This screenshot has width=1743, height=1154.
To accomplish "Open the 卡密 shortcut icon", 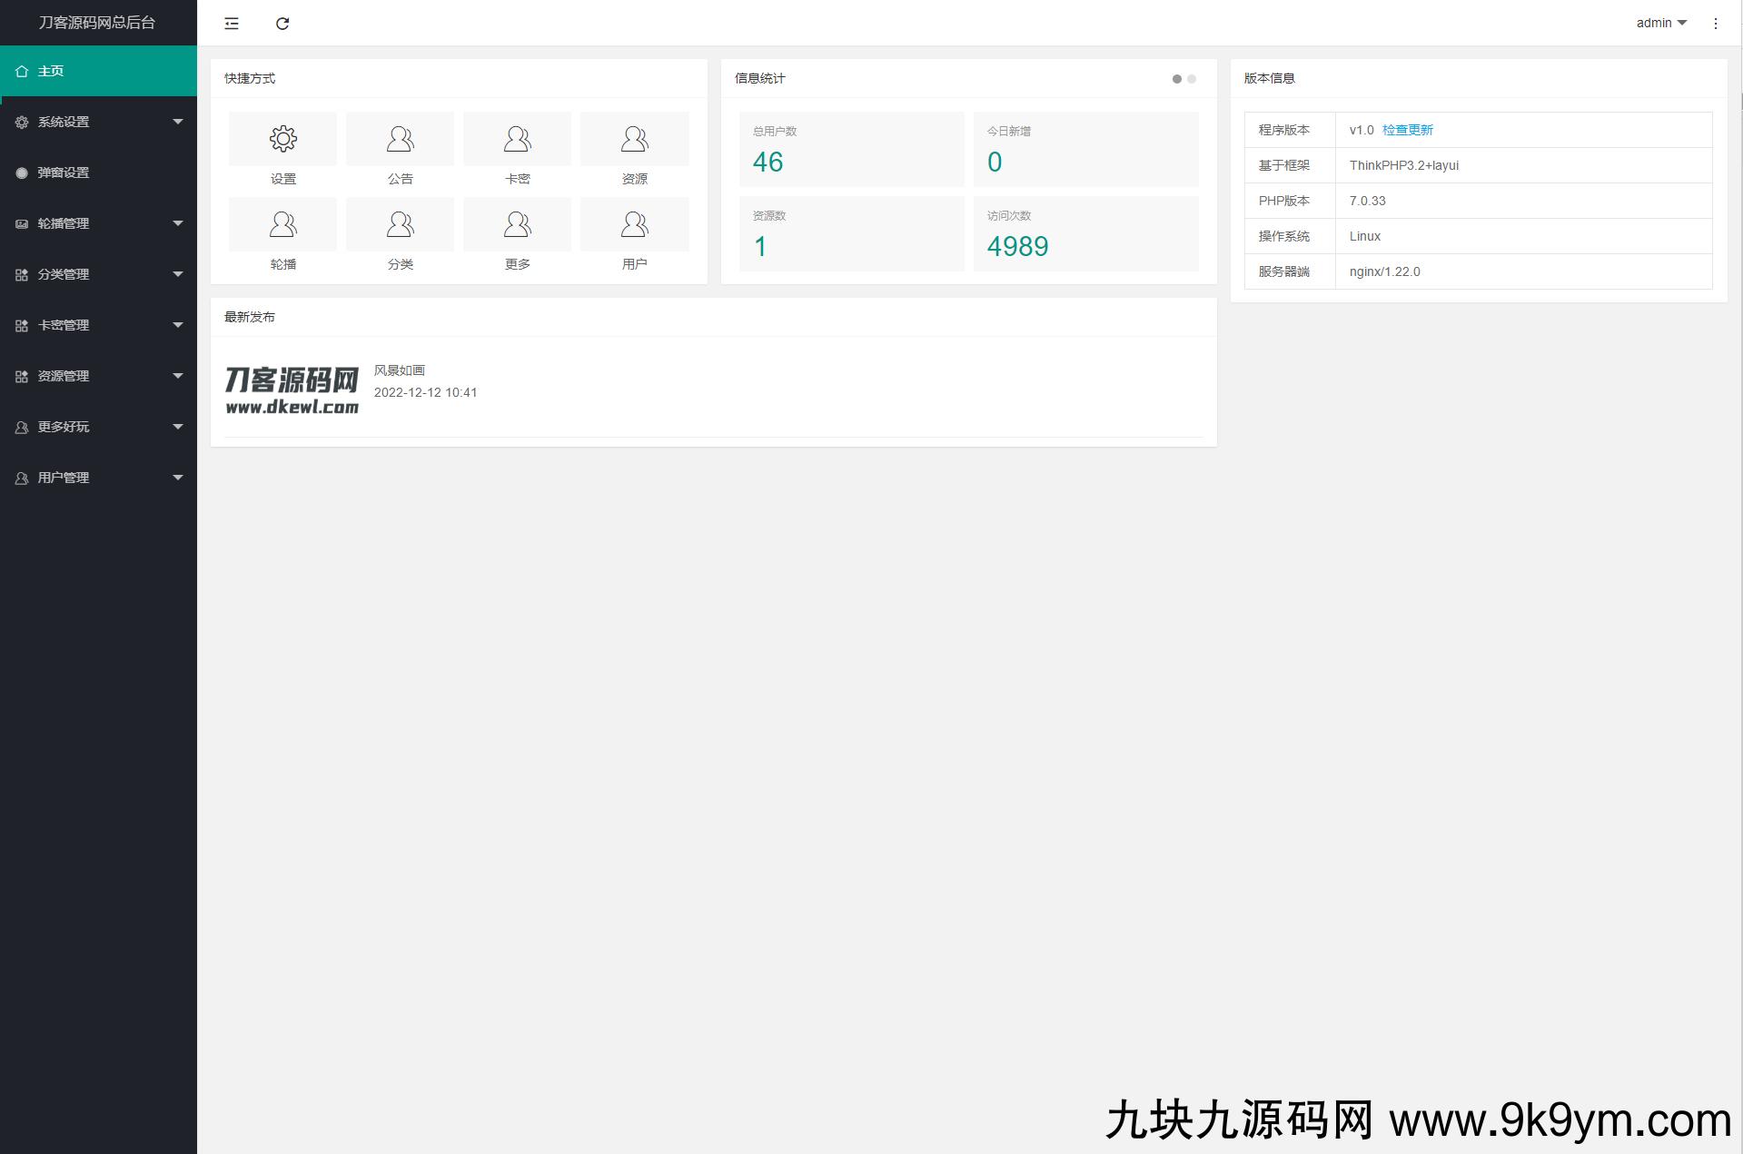I will [x=517, y=139].
